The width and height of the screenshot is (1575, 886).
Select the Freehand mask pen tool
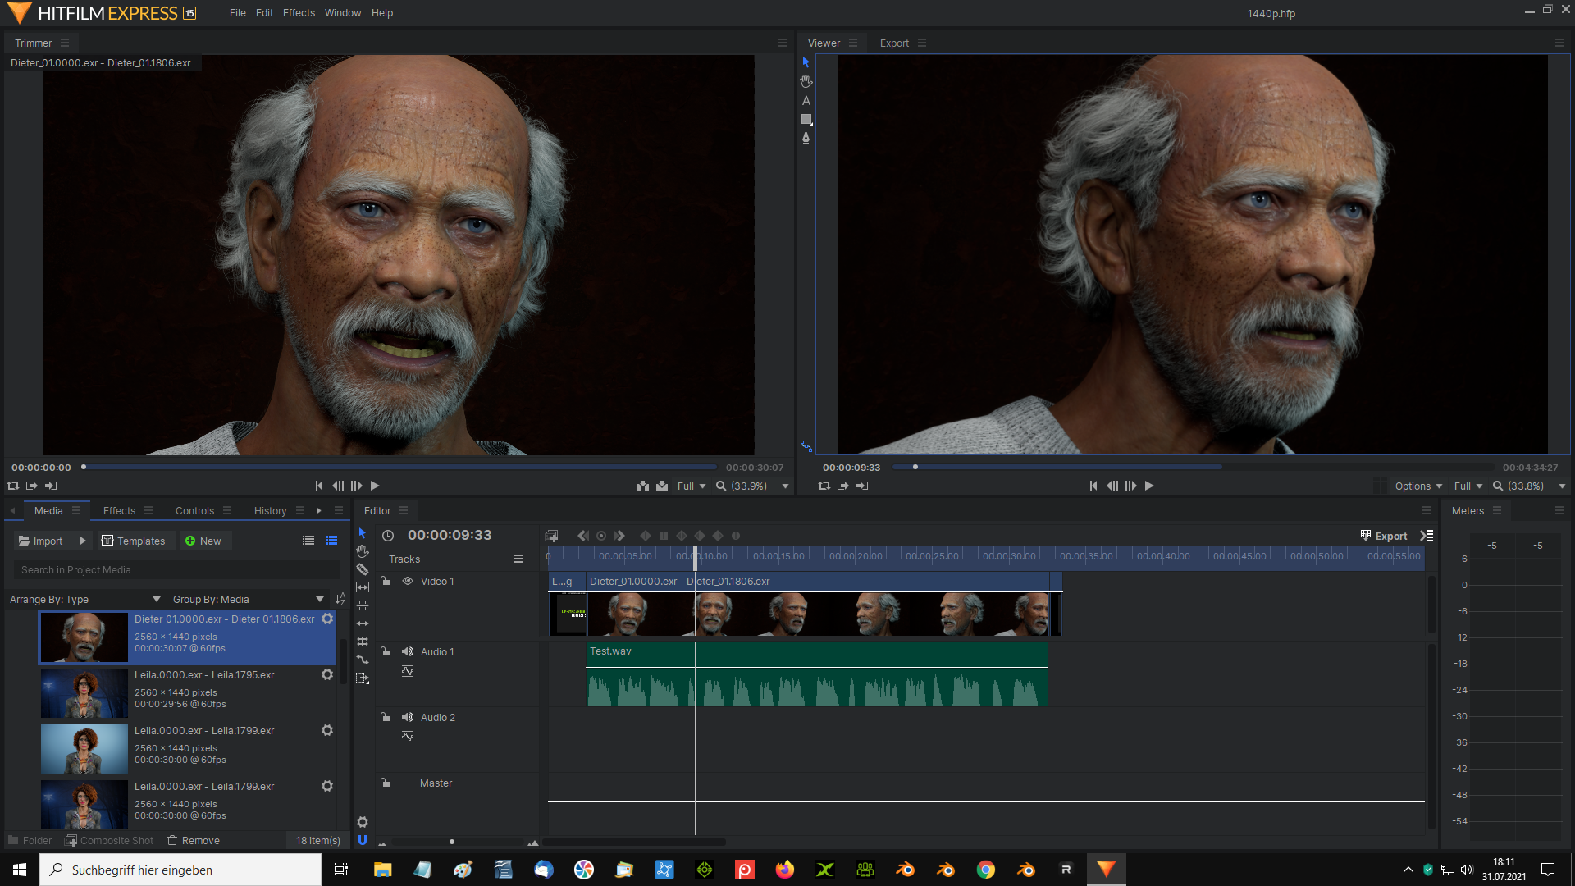pyautogui.click(x=806, y=139)
